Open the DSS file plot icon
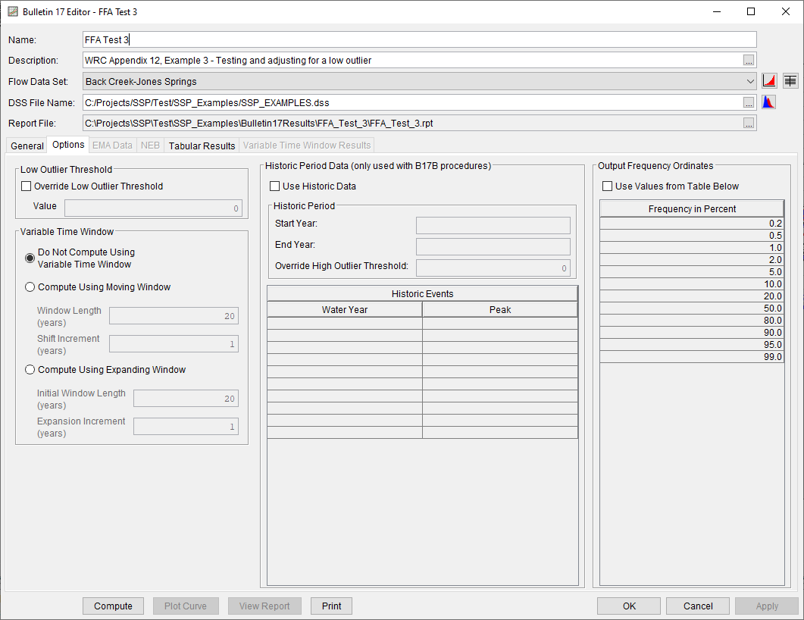This screenshot has height=620, width=804. click(x=768, y=102)
